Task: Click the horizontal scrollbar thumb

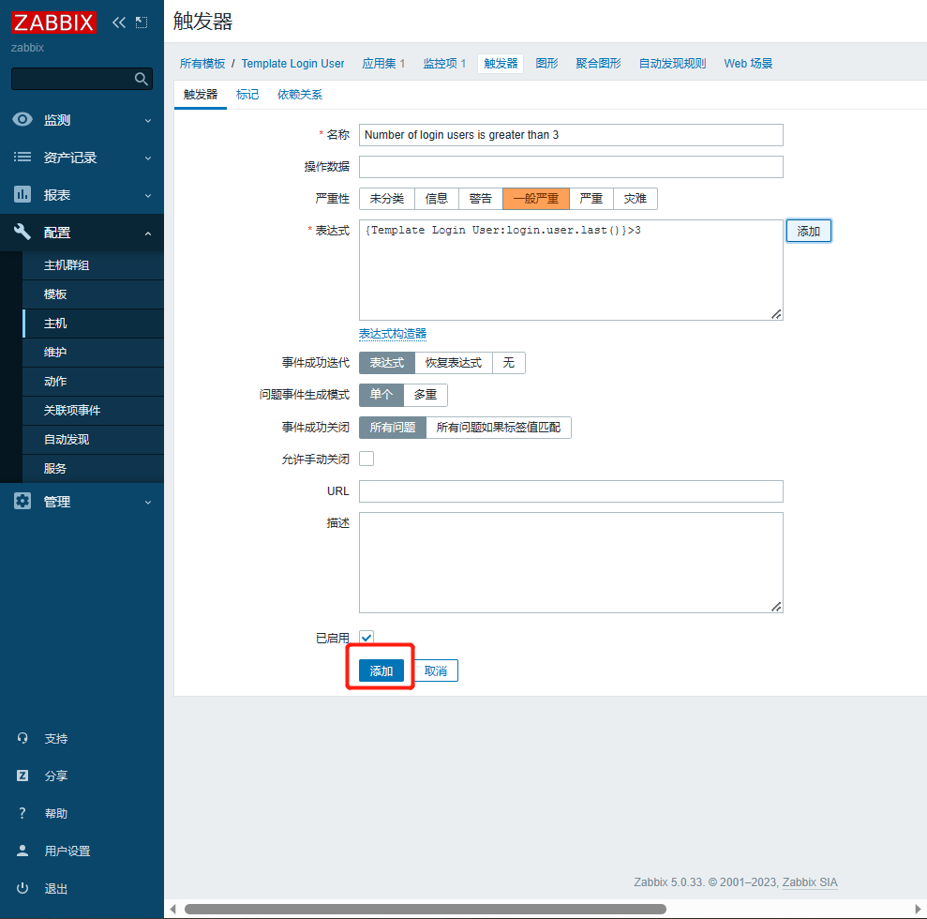Action: [426, 909]
